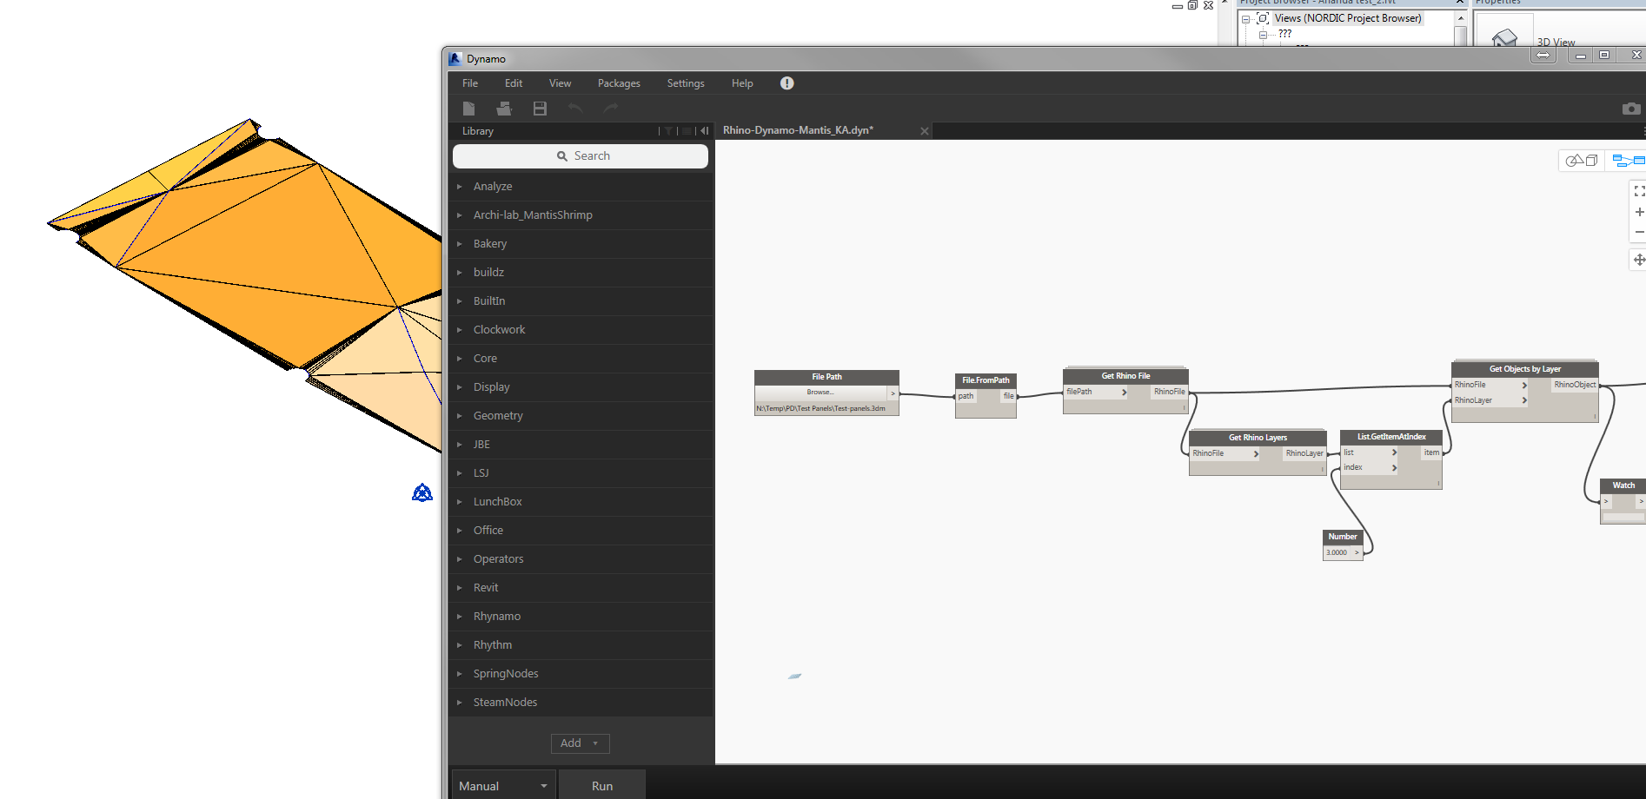The width and height of the screenshot is (1646, 799).
Task: Click the Zoom Out minus icon
Action: point(1639,232)
